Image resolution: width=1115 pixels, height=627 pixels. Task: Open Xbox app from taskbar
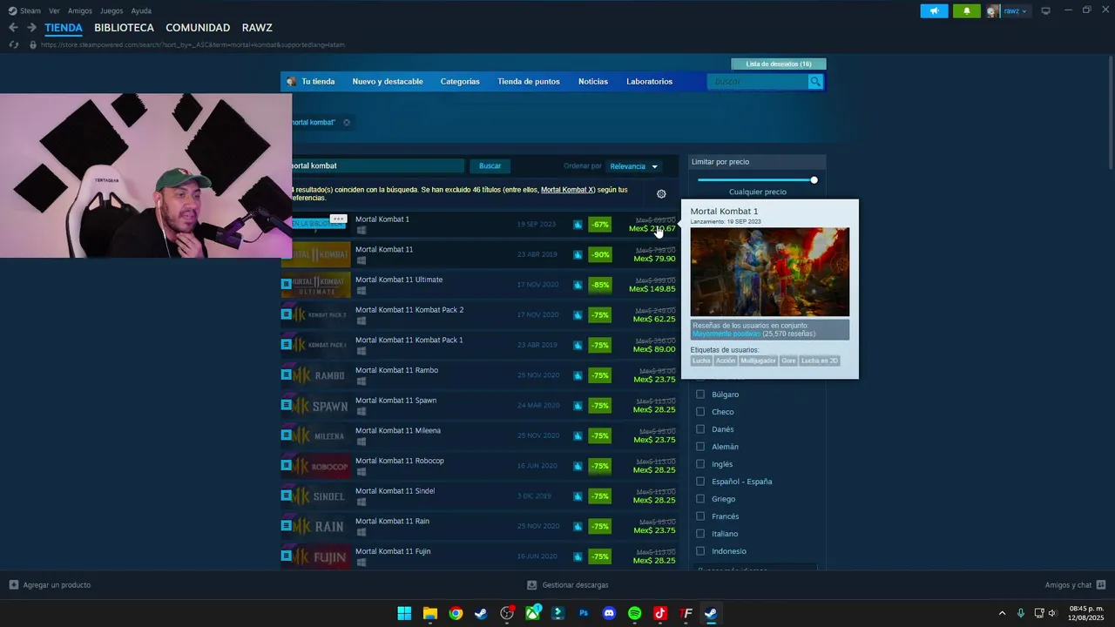(x=532, y=613)
